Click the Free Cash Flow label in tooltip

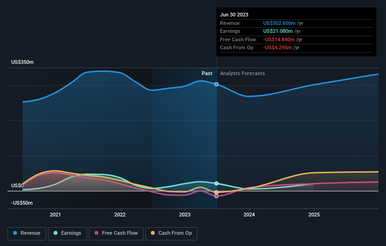[238, 39]
